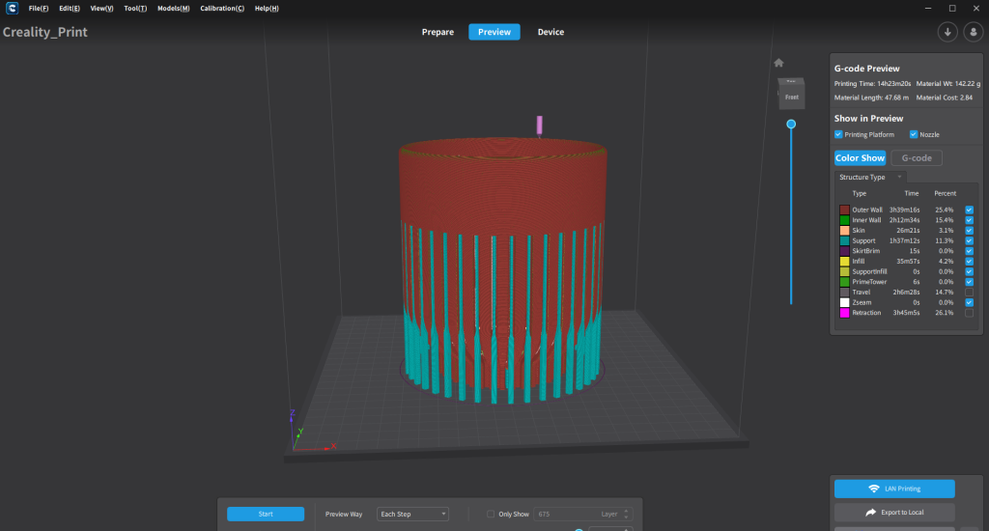The height and width of the screenshot is (531, 989).
Task: Tick the Only Show checkbox
Action: [492, 514]
